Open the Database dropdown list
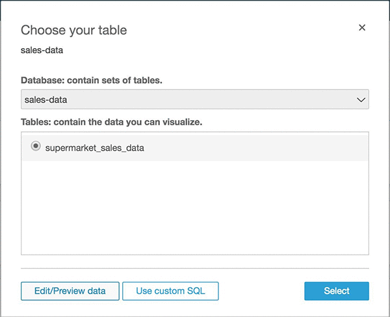This screenshot has height=317, width=390. click(x=195, y=99)
